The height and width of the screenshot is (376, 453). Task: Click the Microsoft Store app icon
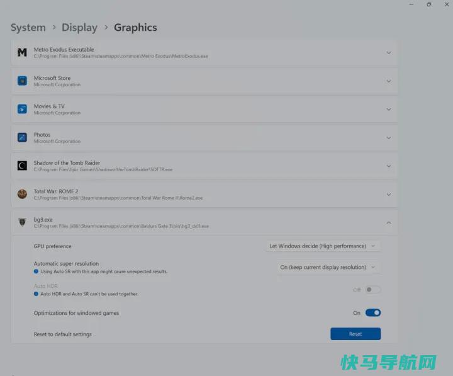[x=22, y=81]
